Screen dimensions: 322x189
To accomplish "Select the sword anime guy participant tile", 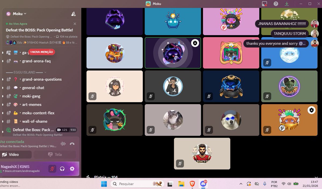I will [x=173, y=86].
